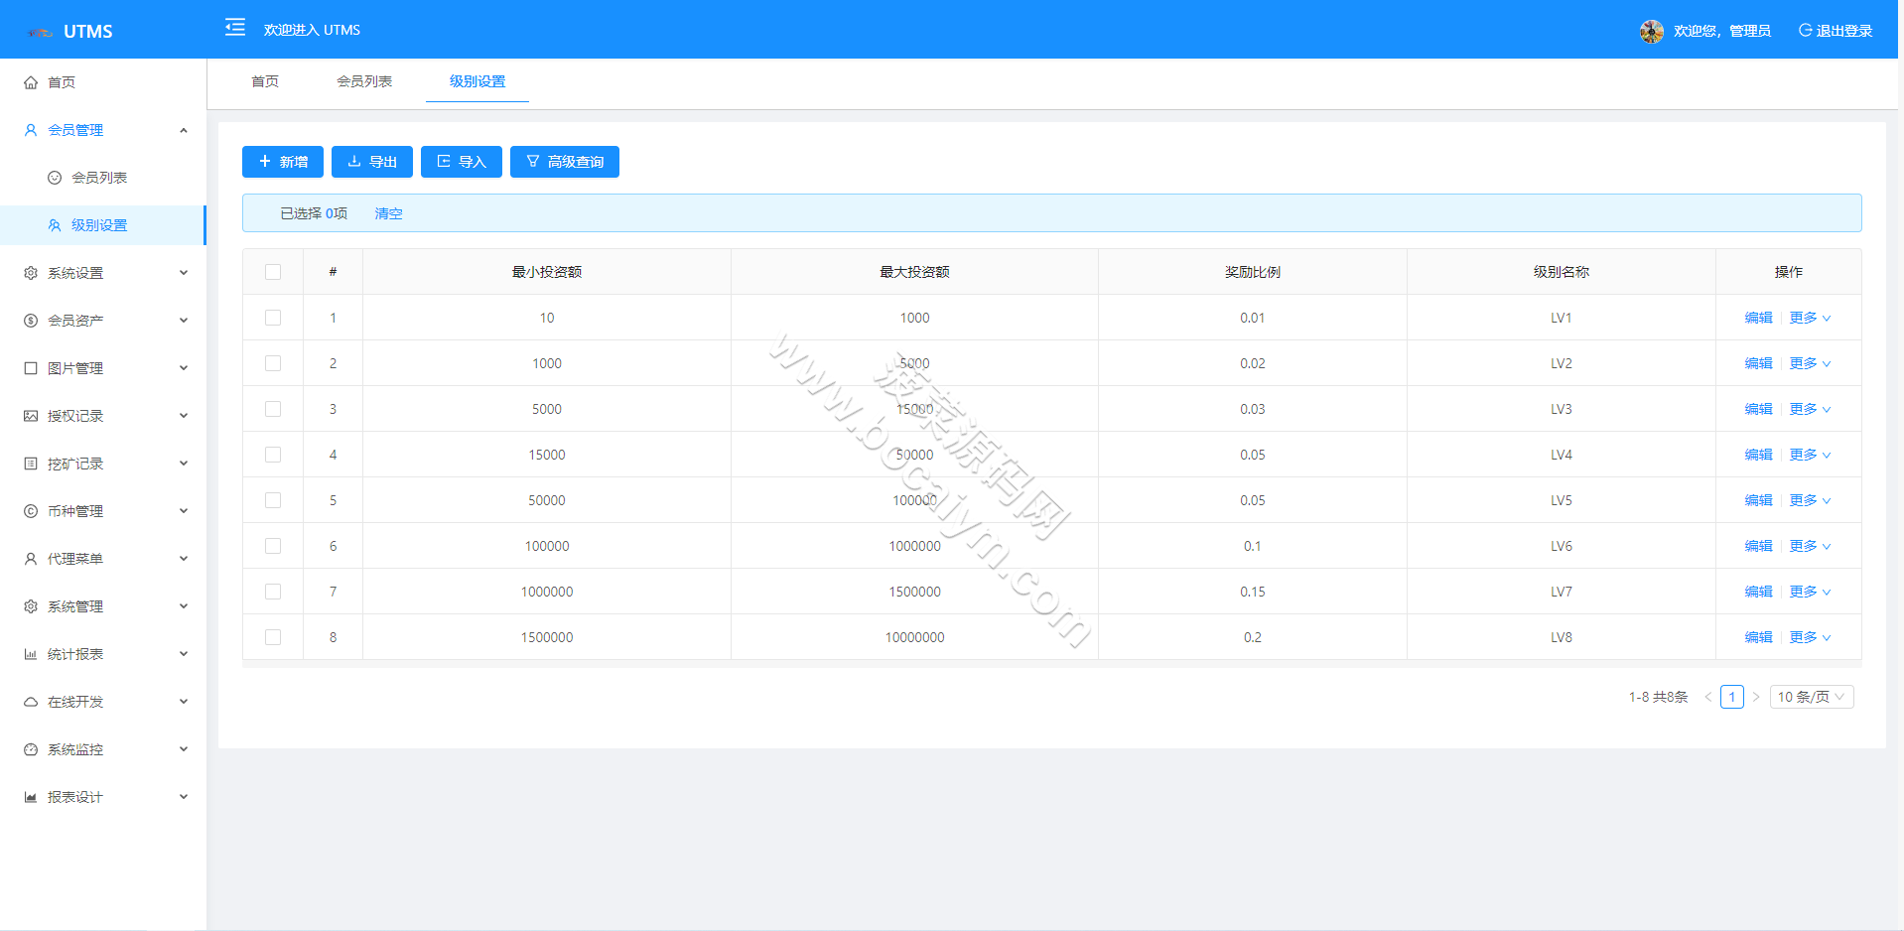
Task: Click the bar chart icon beside 统计报表
Action: [31, 654]
